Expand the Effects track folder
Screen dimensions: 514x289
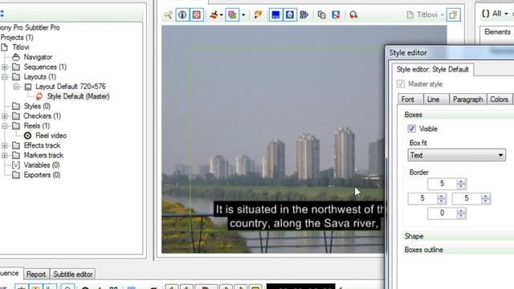tap(5, 145)
